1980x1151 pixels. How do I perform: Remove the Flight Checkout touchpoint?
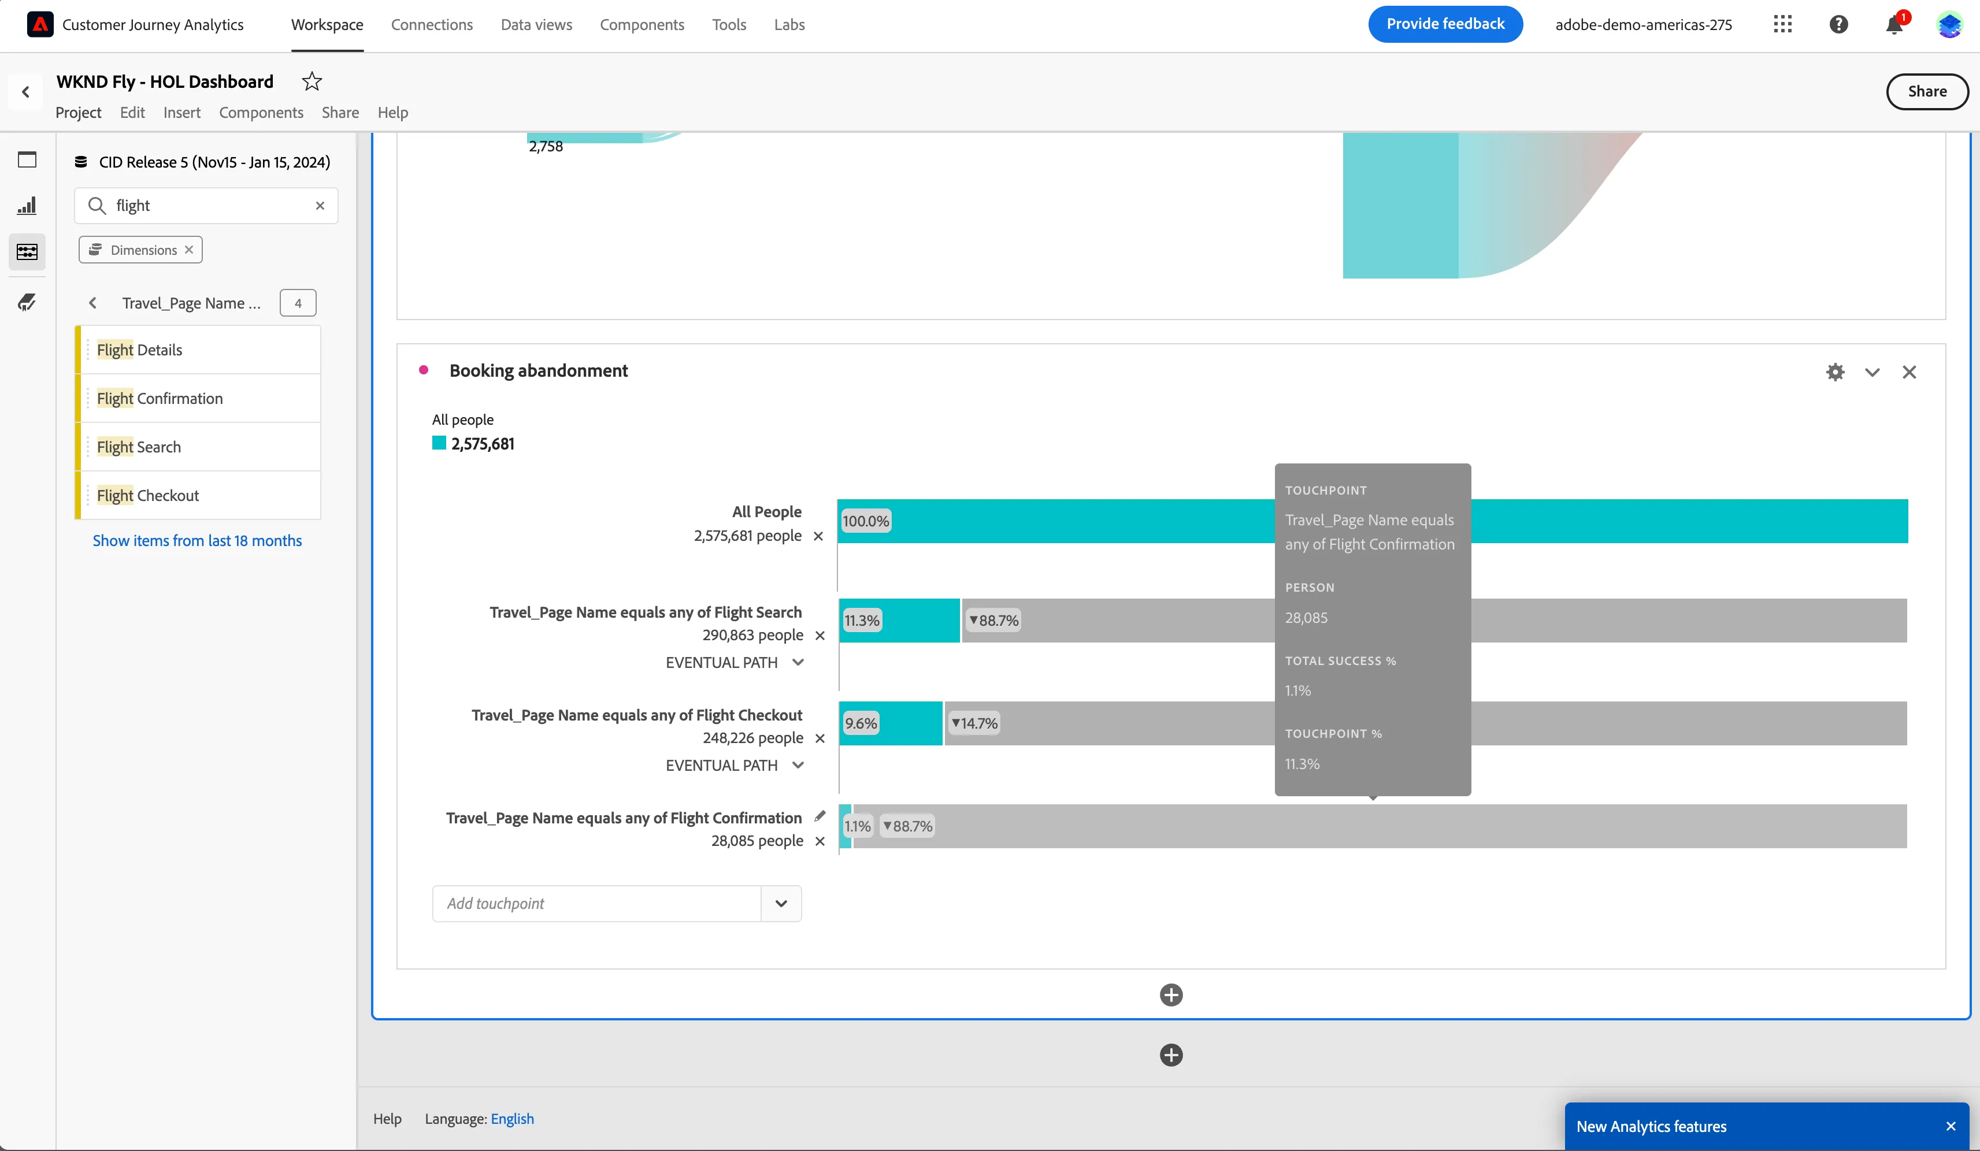[820, 738]
